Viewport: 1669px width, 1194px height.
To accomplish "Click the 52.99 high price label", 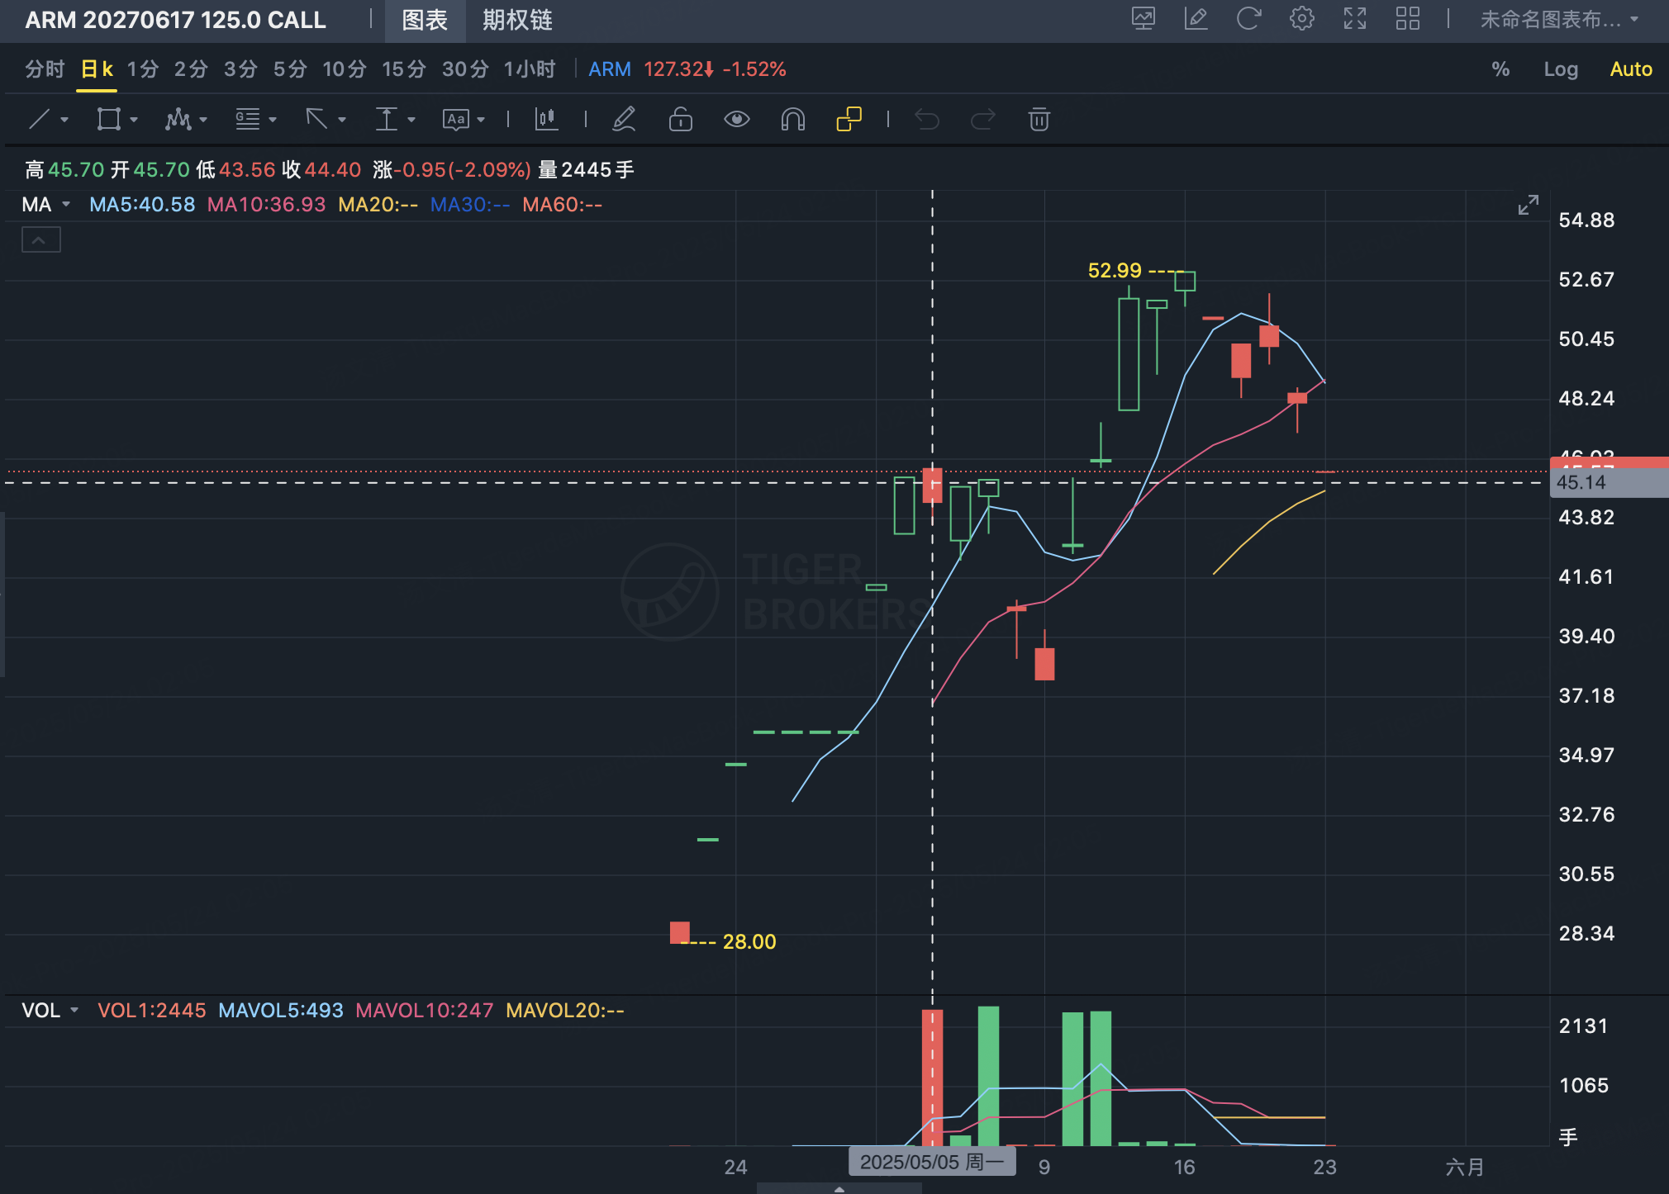I will click(x=1115, y=271).
